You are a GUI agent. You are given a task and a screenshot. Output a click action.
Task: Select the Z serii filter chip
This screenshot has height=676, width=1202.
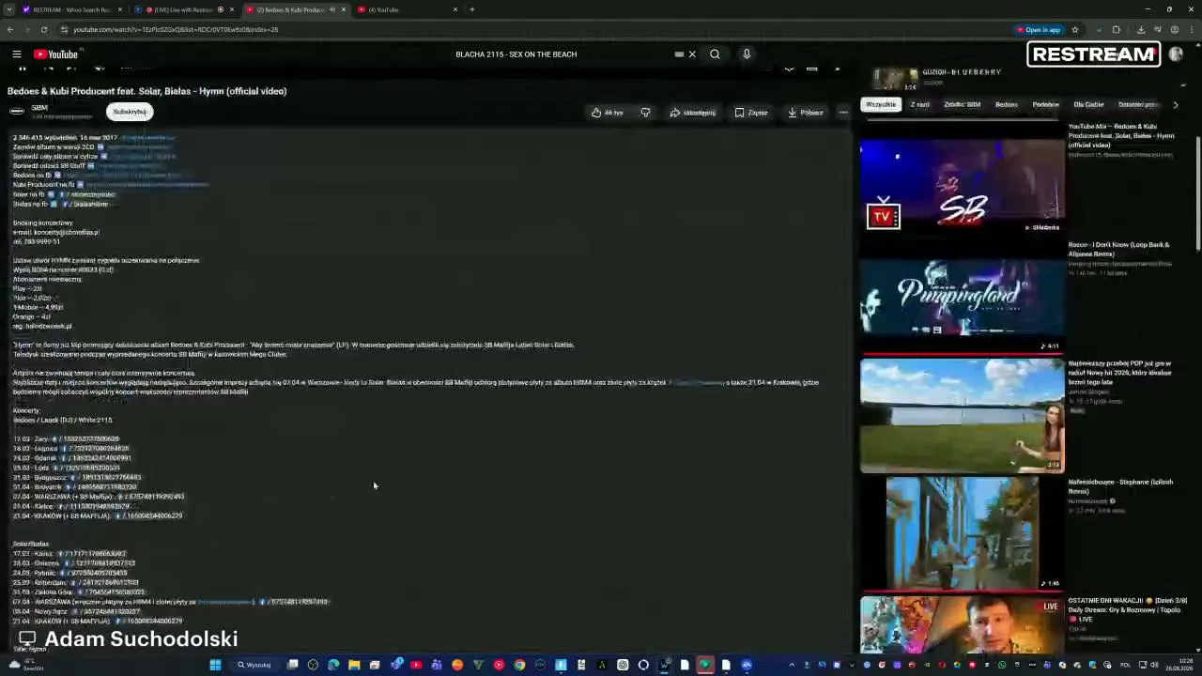point(920,104)
